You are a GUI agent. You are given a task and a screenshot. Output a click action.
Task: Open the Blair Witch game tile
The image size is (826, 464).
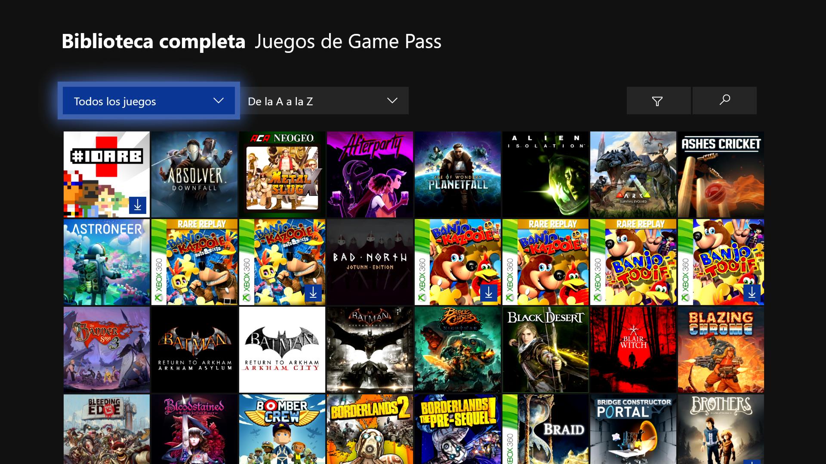coord(633,350)
